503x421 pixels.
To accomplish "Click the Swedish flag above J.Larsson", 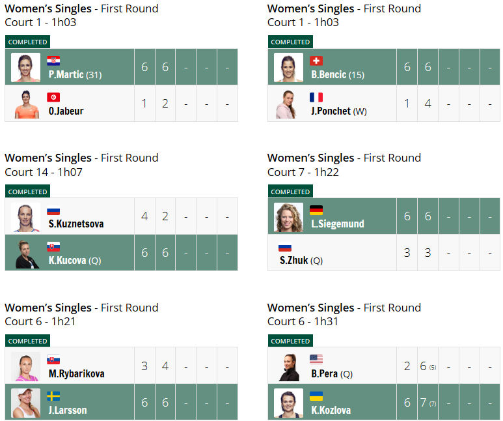I will [53, 396].
